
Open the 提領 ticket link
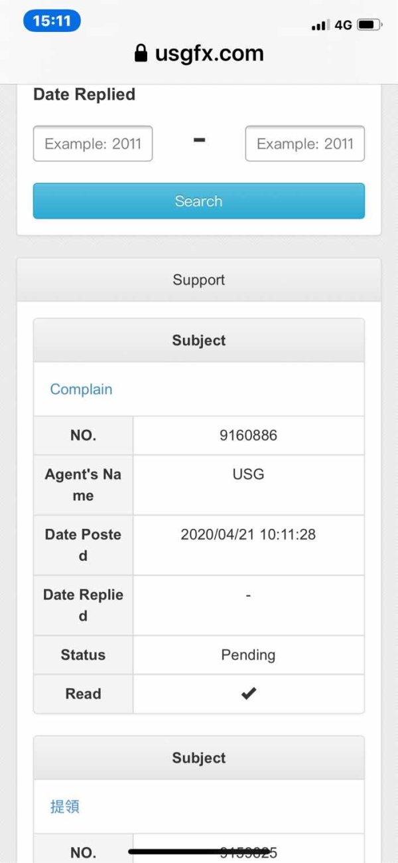[x=65, y=807]
